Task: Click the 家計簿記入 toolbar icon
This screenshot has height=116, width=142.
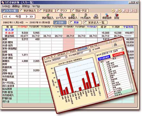Action: [48, 16]
